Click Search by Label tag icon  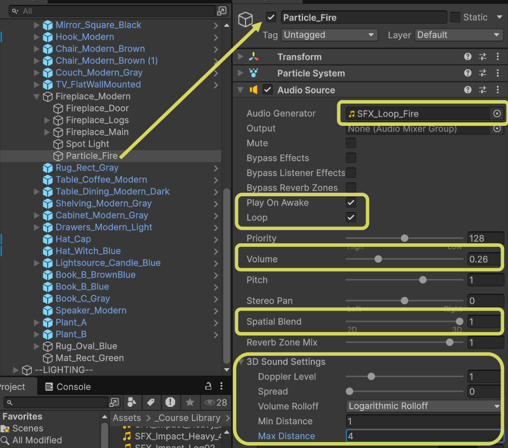click(151, 402)
